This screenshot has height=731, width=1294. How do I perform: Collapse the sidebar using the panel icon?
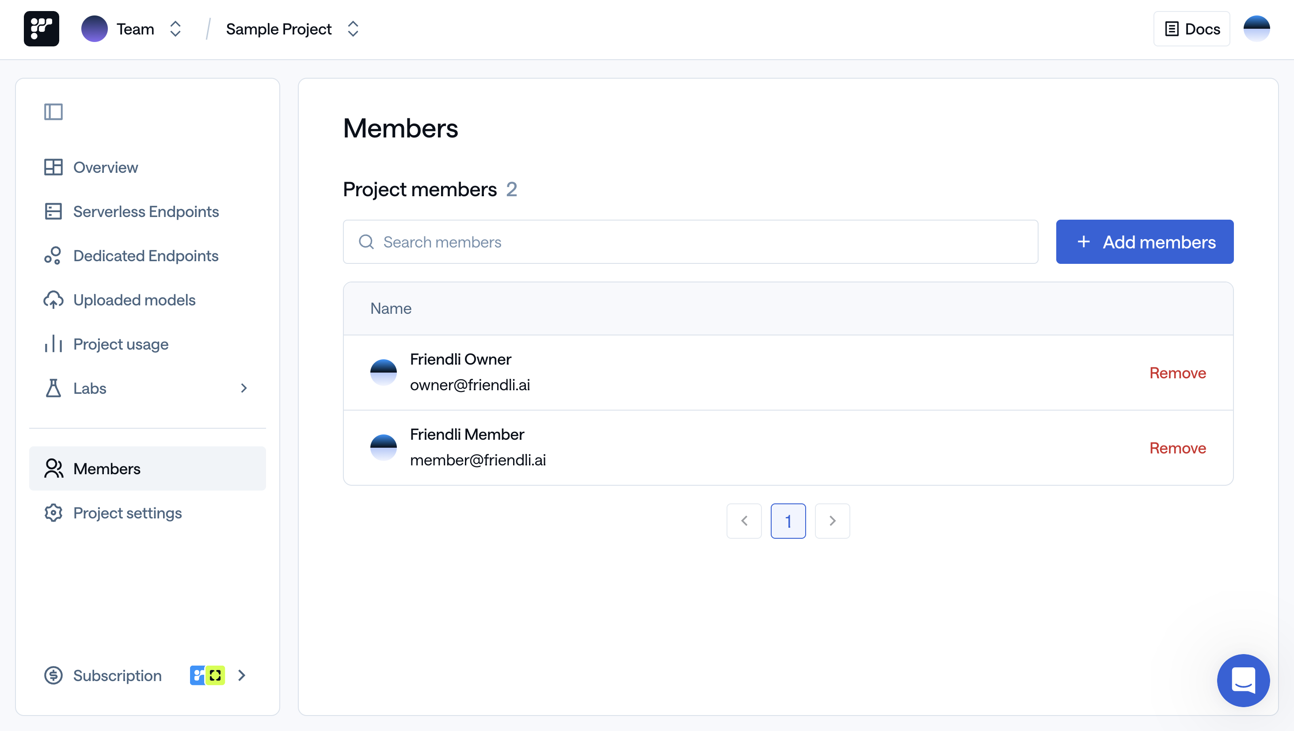pos(53,111)
